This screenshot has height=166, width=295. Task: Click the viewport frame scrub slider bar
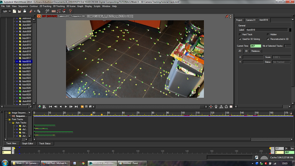coord(150,107)
